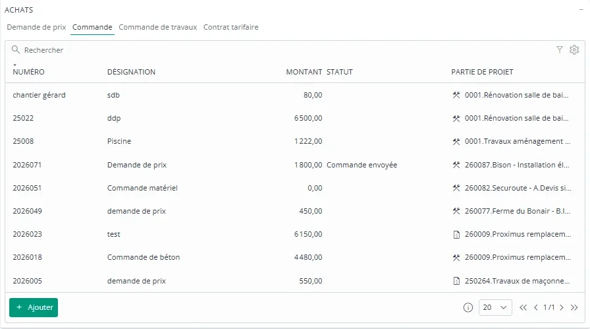Sort by the NUMÉRO column header

tap(28, 72)
